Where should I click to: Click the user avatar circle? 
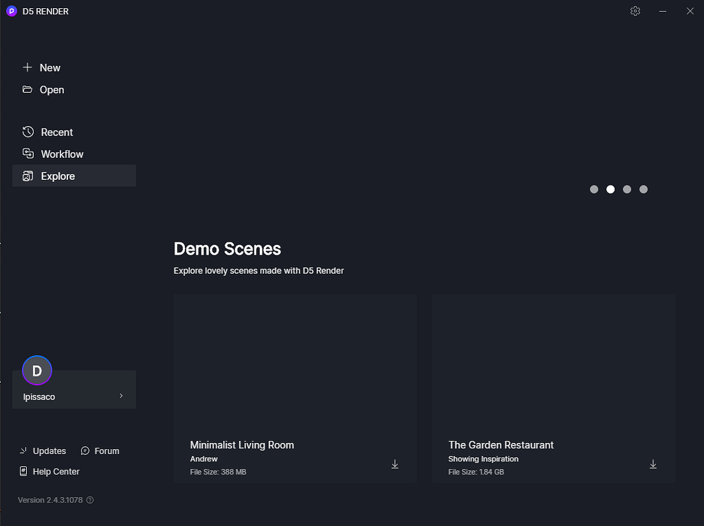(x=37, y=371)
